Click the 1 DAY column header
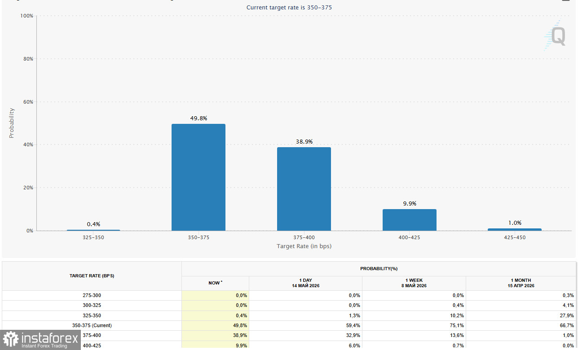578x350 pixels. pos(305,283)
